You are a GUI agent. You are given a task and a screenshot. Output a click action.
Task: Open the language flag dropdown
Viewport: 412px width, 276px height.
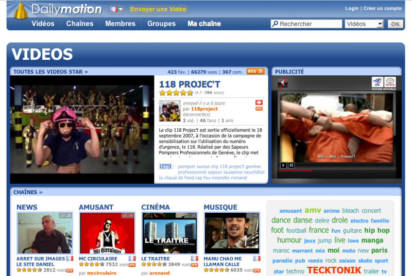(116, 9)
